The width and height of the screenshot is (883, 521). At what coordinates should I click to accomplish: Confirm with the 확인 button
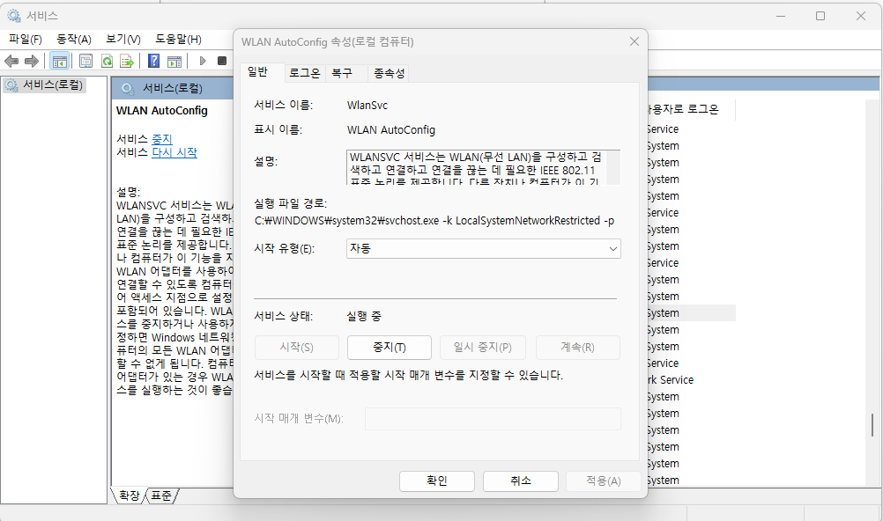click(x=437, y=481)
